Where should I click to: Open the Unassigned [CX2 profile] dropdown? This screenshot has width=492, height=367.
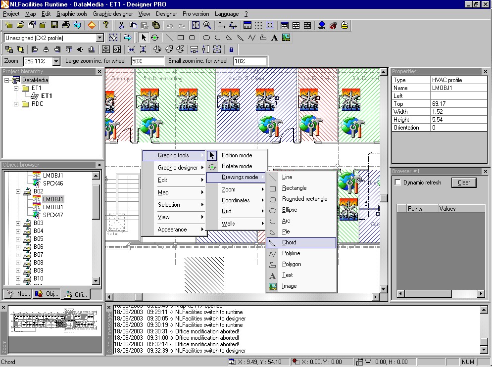click(x=99, y=38)
